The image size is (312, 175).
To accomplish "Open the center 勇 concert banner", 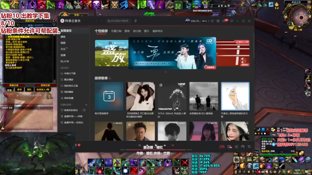I will pos(172,53).
